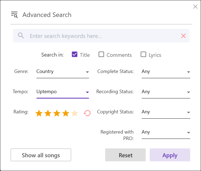Open the Genre dropdown showing Country
The height and width of the screenshot is (171, 201).
point(63,72)
